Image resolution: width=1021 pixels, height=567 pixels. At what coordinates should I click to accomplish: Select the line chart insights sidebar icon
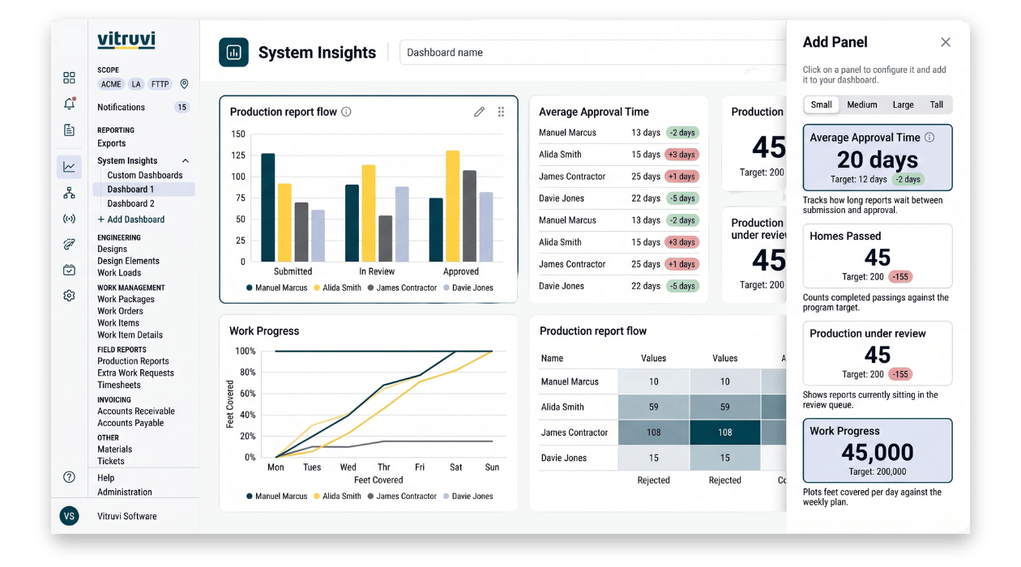tap(69, 167)
